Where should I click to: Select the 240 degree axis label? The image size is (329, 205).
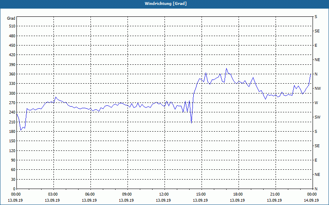coord(12,112)
